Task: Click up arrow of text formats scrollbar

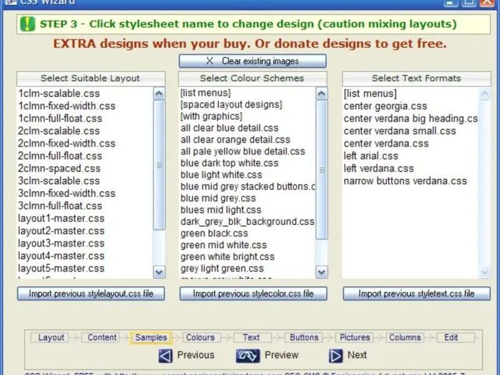Action: click(x=485, y=93)
